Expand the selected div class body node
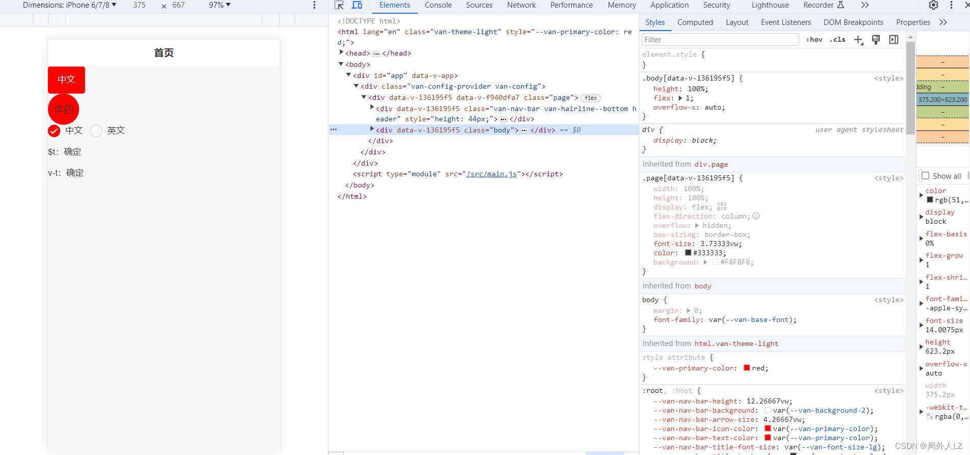 click(372, 129)
